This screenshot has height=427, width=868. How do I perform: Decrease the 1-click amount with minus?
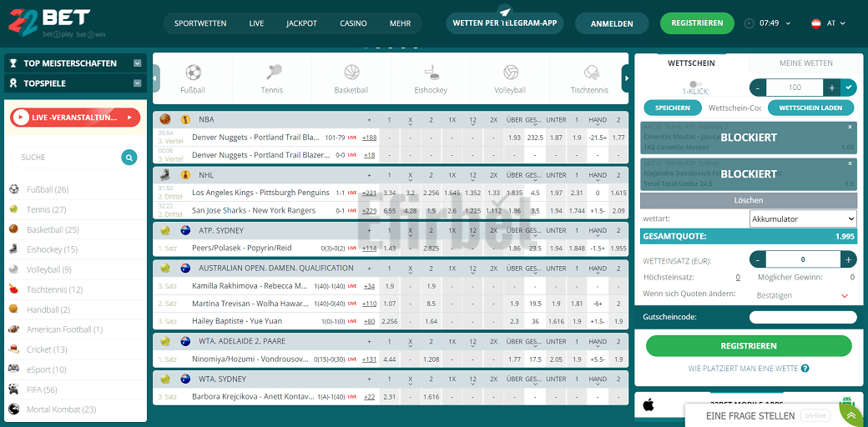pos(758,88)
